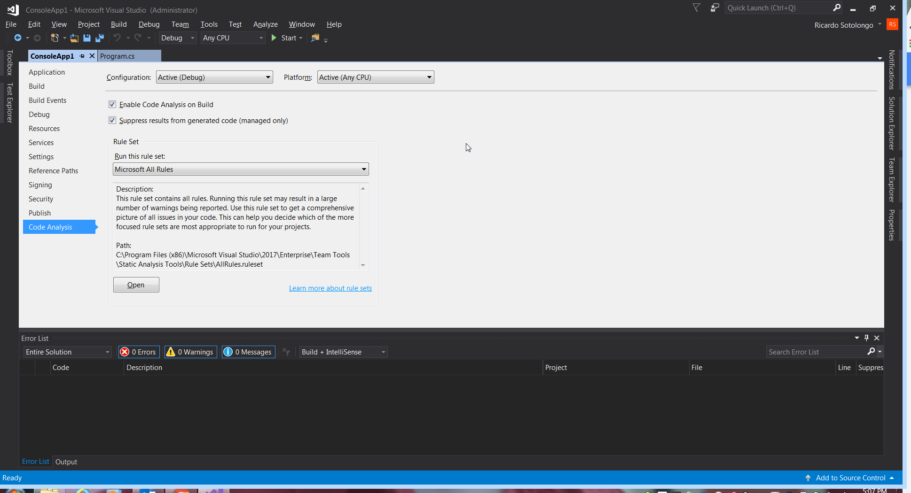Open the Debug solution configuration dropdown

[177, 38]
